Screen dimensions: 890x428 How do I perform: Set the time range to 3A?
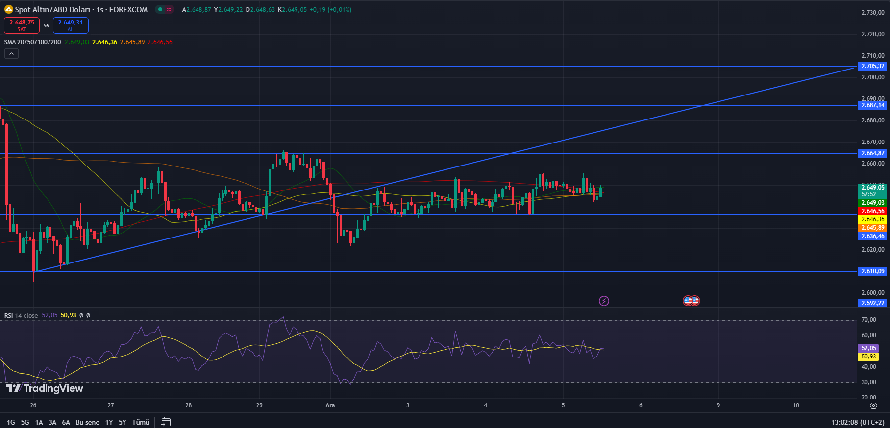tap(52, 422)
